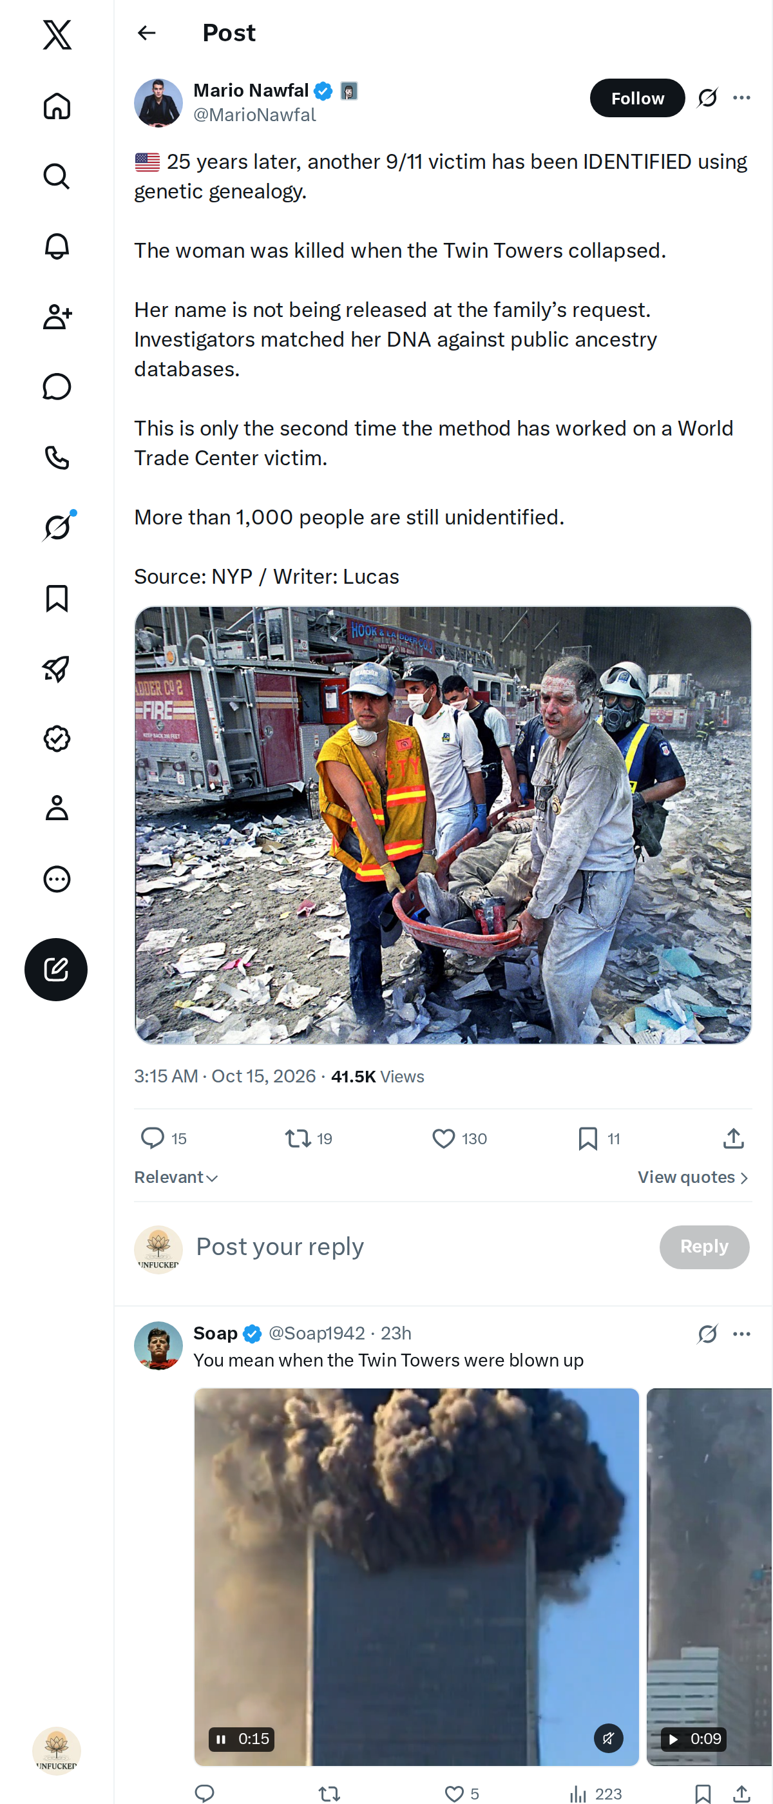Open the Messages chat bubble icon
This screenshot has height=1804, width=773.
pyautogui.click(x=57, y=387)
